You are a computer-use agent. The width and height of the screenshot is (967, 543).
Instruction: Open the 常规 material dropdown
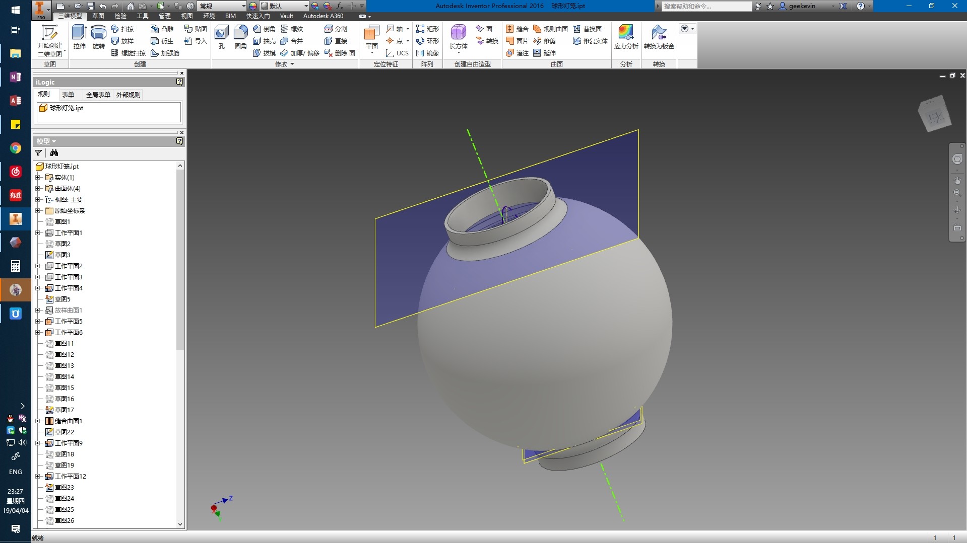coord(243,6)
